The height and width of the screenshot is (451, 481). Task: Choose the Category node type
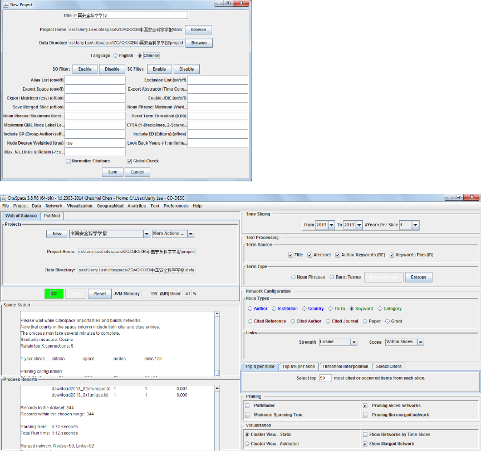(x=380, y=309)
